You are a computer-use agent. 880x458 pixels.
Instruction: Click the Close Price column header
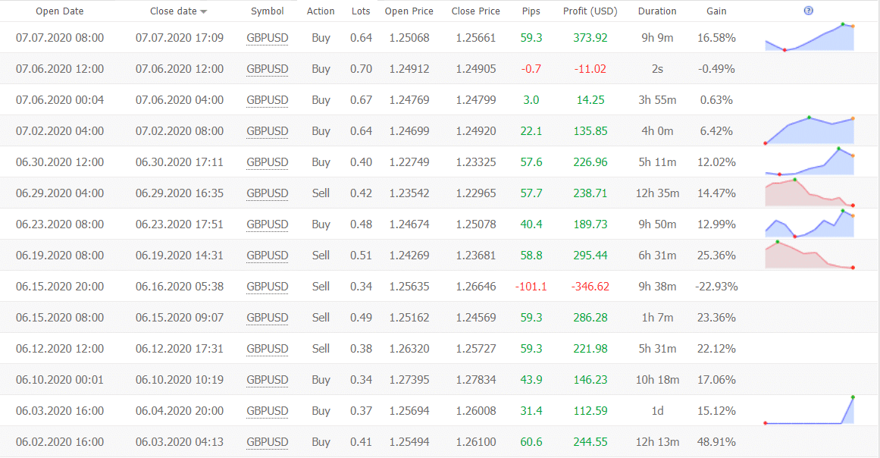tap(476, 11)
